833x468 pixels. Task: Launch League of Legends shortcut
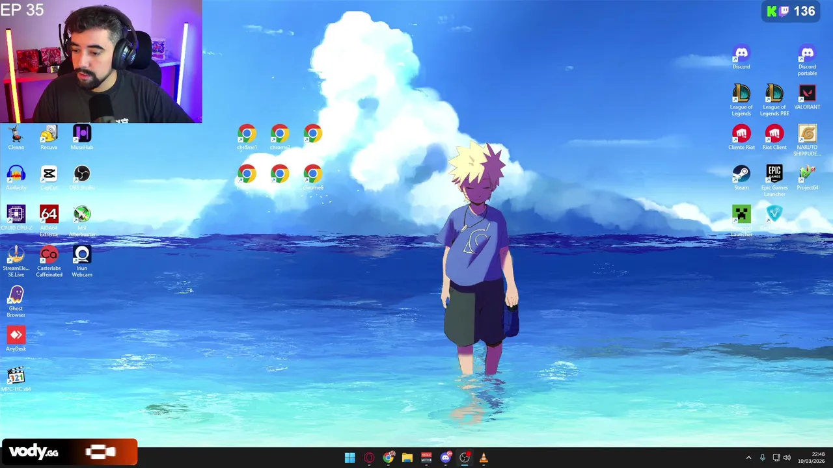741,100
